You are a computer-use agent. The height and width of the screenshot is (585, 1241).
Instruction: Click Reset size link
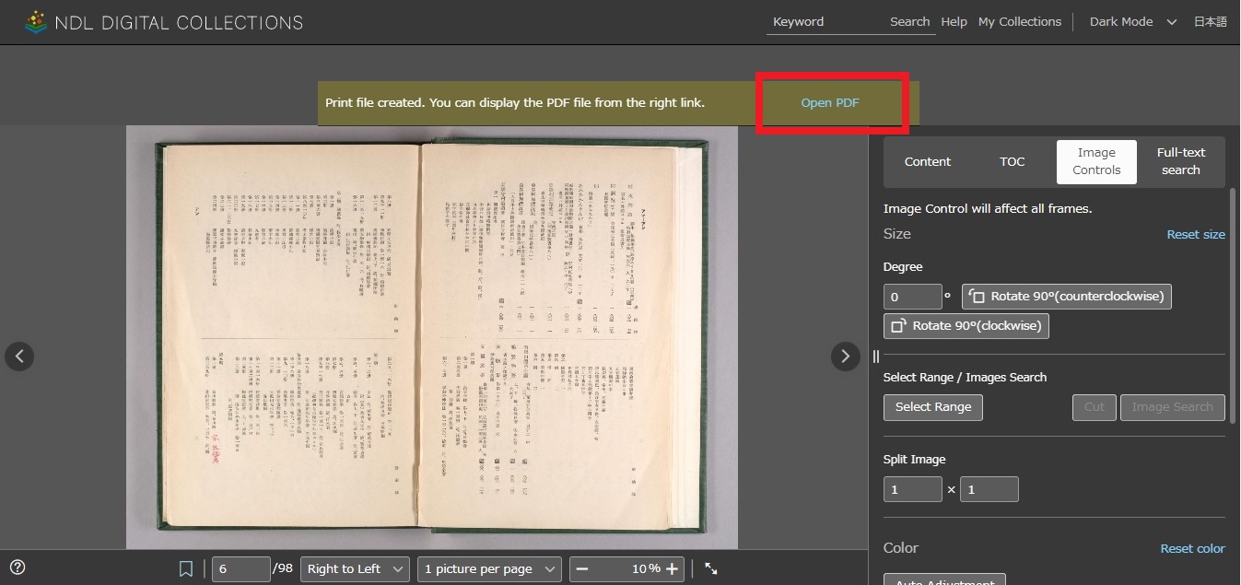1195,235
